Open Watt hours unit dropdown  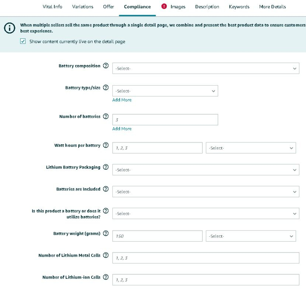click(251, 148)
